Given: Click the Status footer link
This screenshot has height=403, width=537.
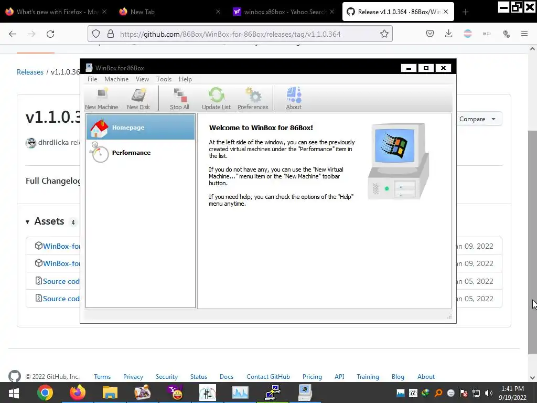Looking at the screenshot, I should (x=199, y=377).
